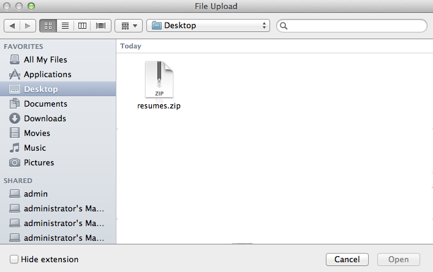Open Pictures label in sidebar
This screenshot has height=272, width=433.
click(39, 162)
